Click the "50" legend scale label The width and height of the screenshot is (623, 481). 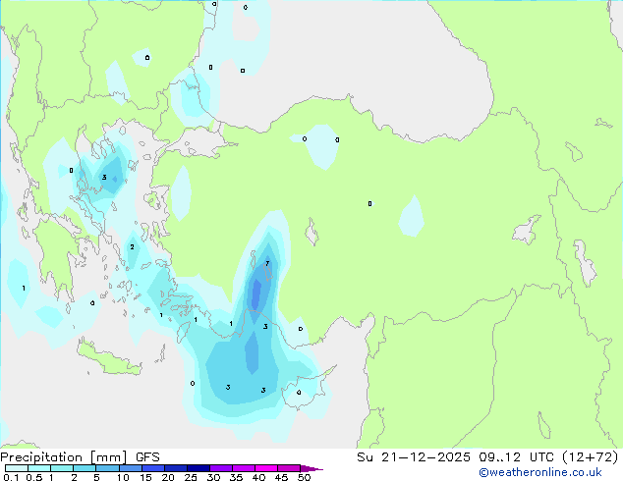[304, 477]
